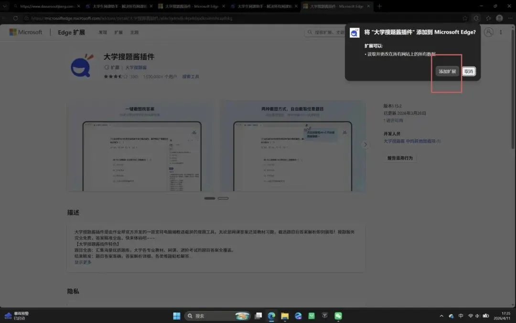Click the 大学搜题酱插件 extension logo
Image resolution: width=516 pixels, height=323 pixels.
(x=82, y=65)
